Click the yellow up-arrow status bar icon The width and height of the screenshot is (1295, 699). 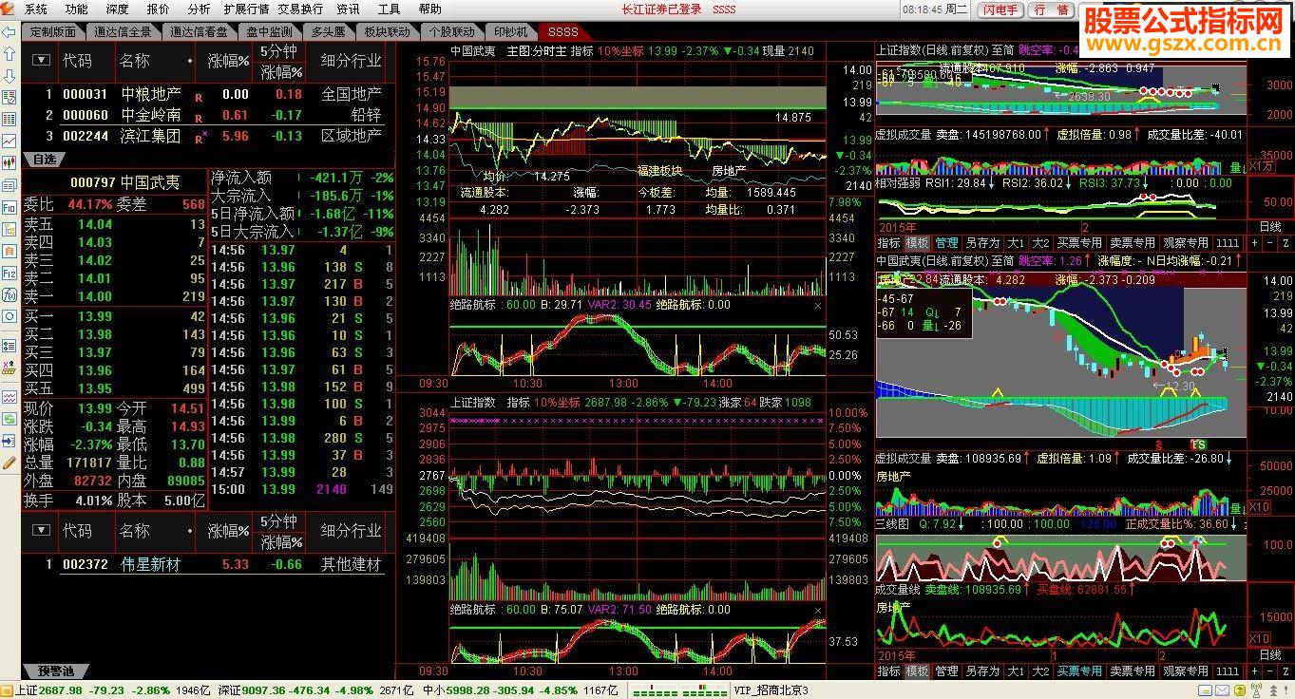(1240, 690)
